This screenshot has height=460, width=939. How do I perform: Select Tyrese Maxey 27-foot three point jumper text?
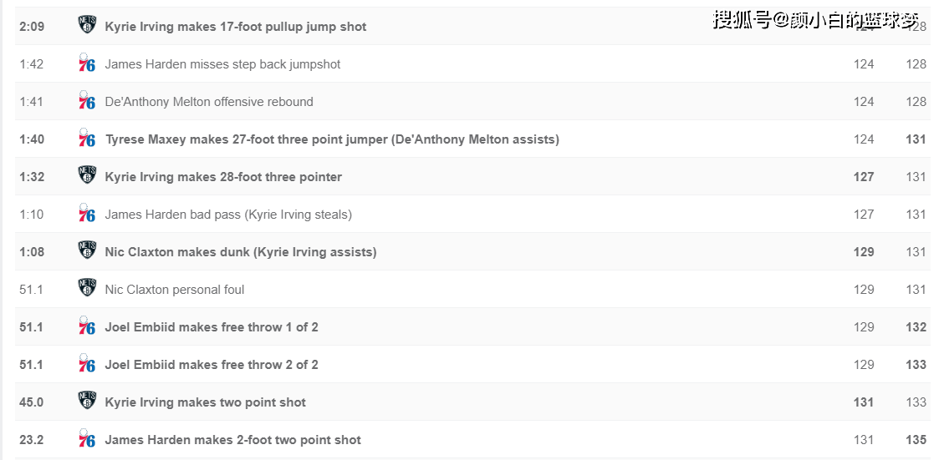332,139
